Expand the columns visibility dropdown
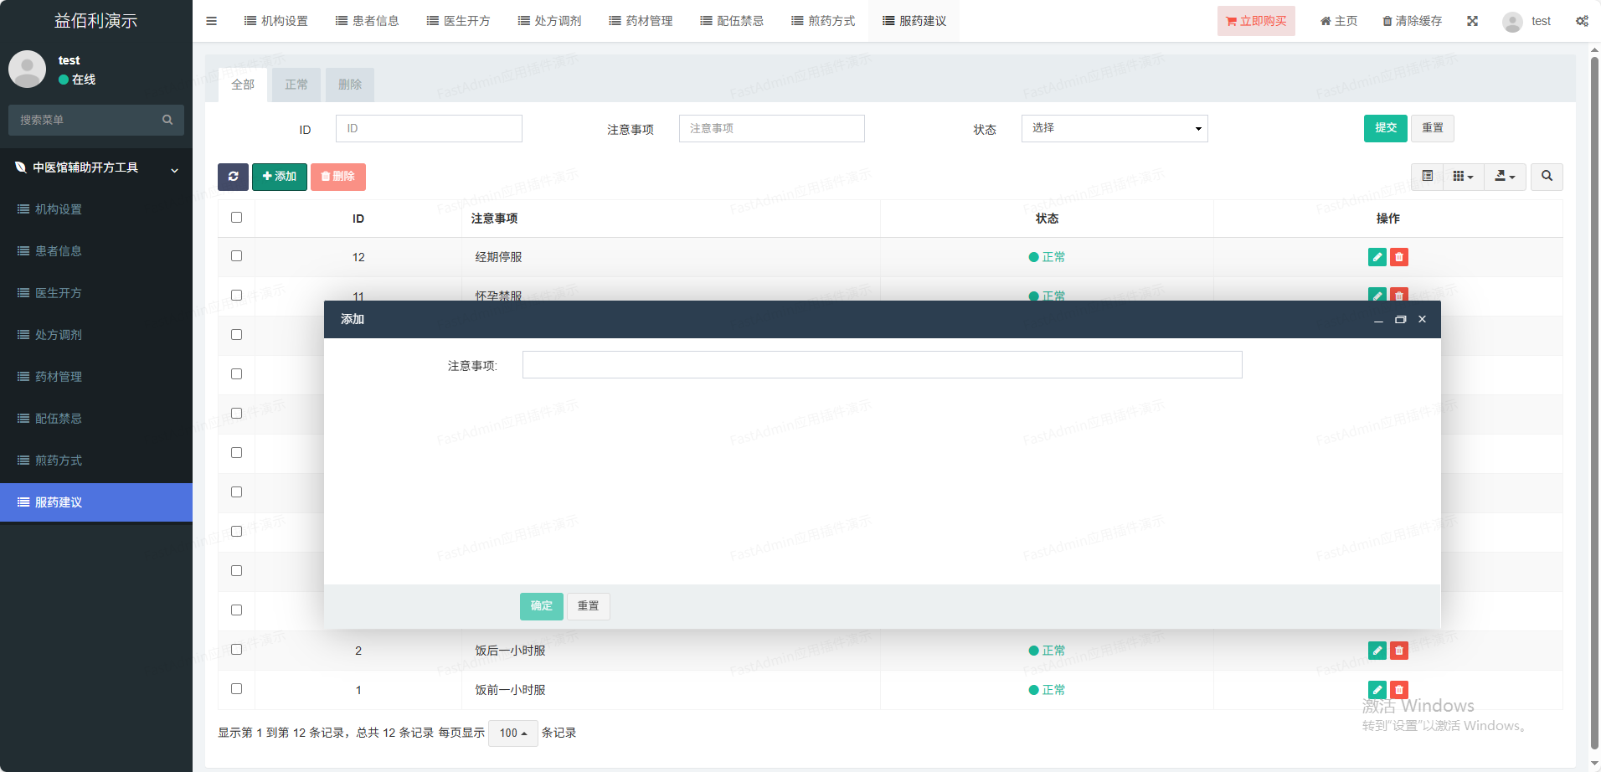The height and width of the screenshot is (772, 1601). [1463, 177]
